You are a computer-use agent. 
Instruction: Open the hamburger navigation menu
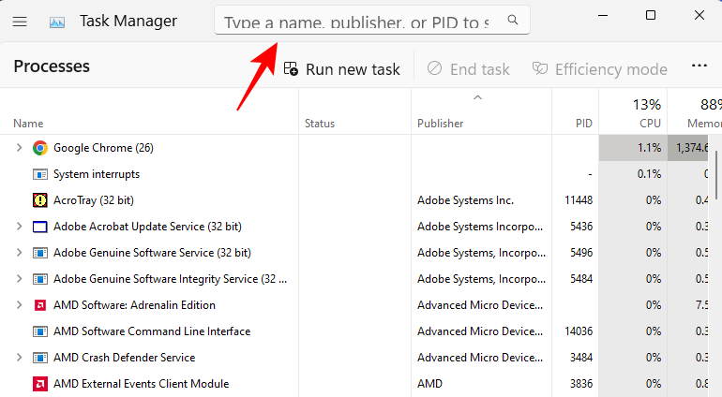pyautogui.click(x=20, y=21)
